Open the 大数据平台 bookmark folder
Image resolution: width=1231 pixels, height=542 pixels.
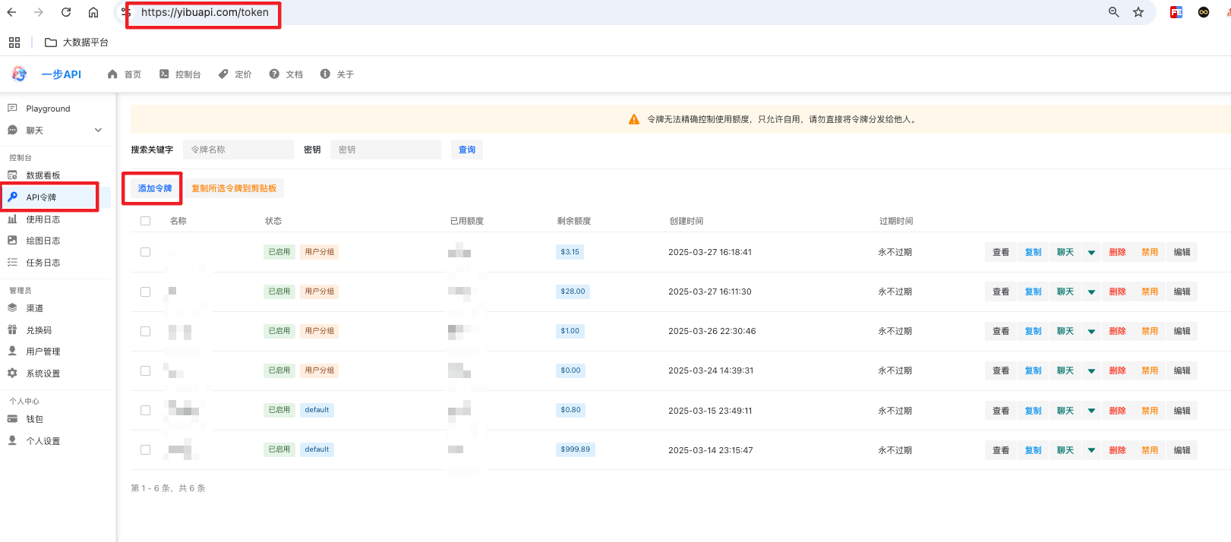point(77,43)
